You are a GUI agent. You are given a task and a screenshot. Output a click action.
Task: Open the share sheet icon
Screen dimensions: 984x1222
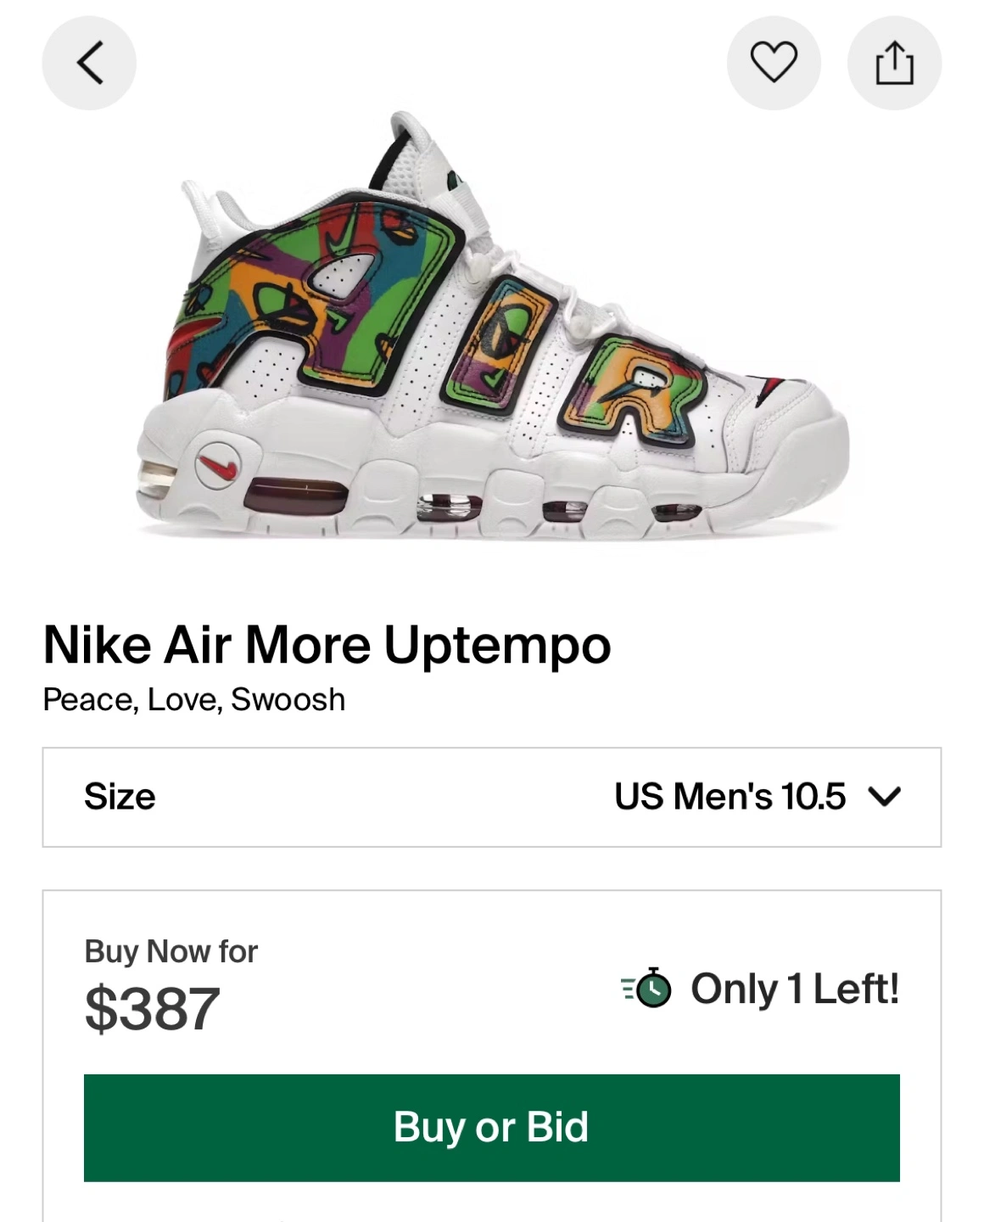pos(894,64)
